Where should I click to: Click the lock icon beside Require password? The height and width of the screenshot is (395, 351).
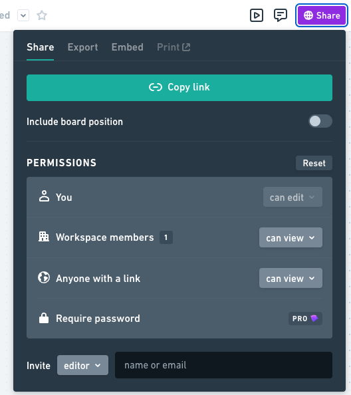click(x=44, y=318)
